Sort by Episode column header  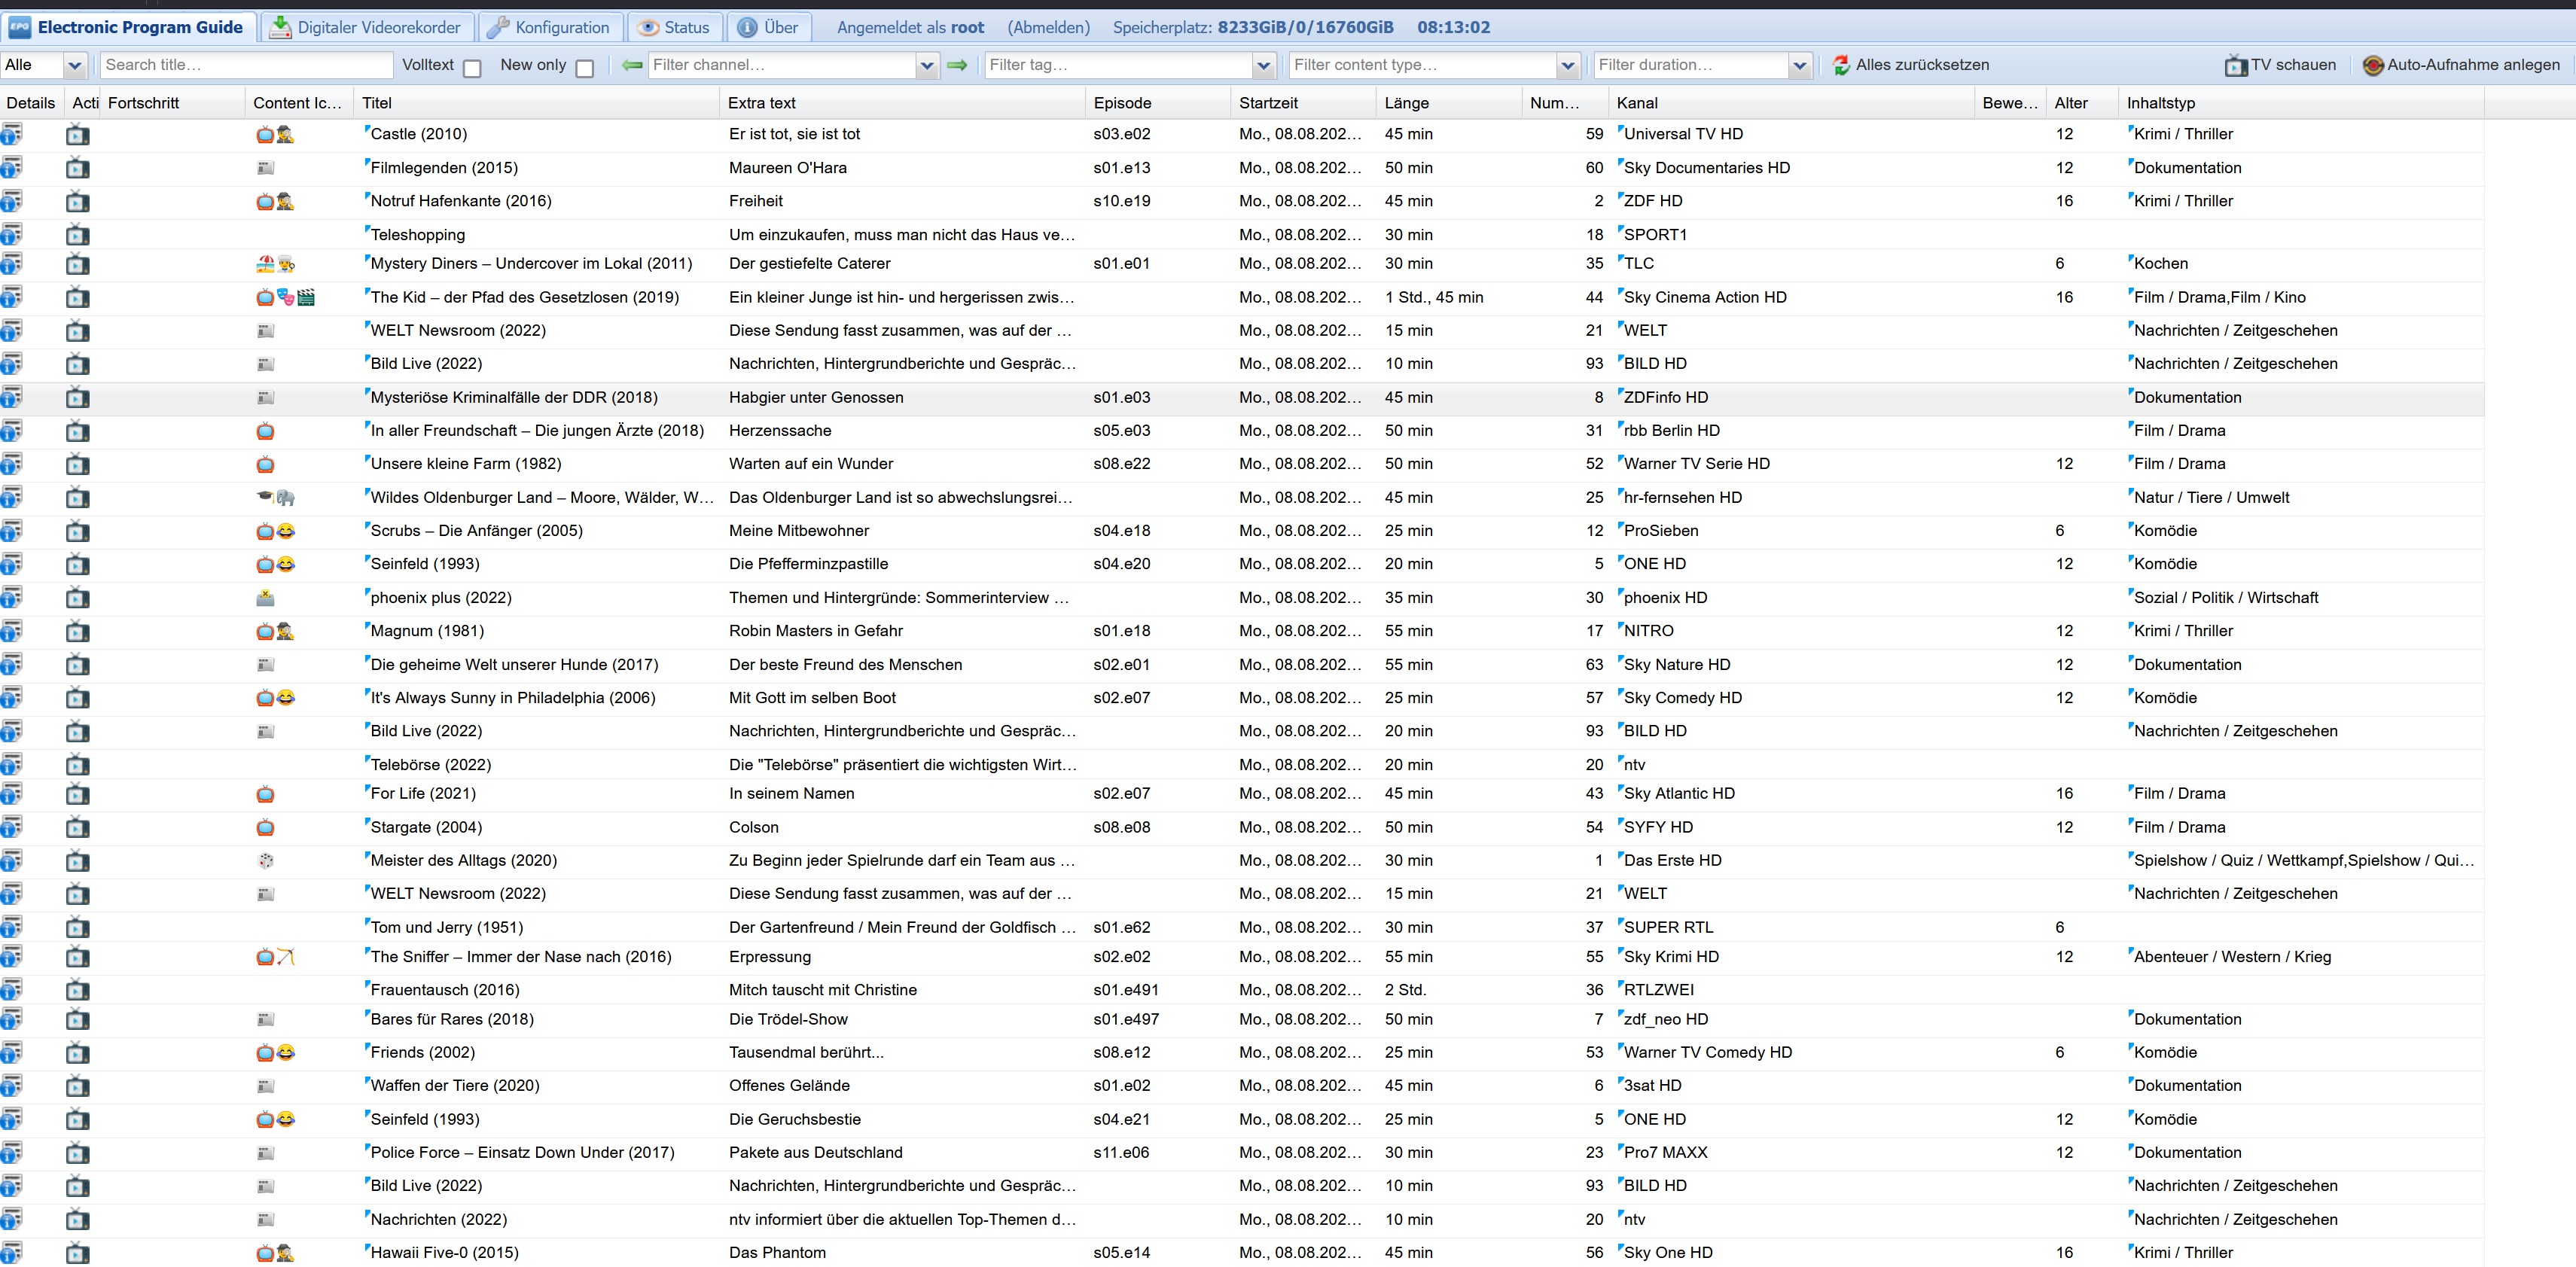point(1158,103)
